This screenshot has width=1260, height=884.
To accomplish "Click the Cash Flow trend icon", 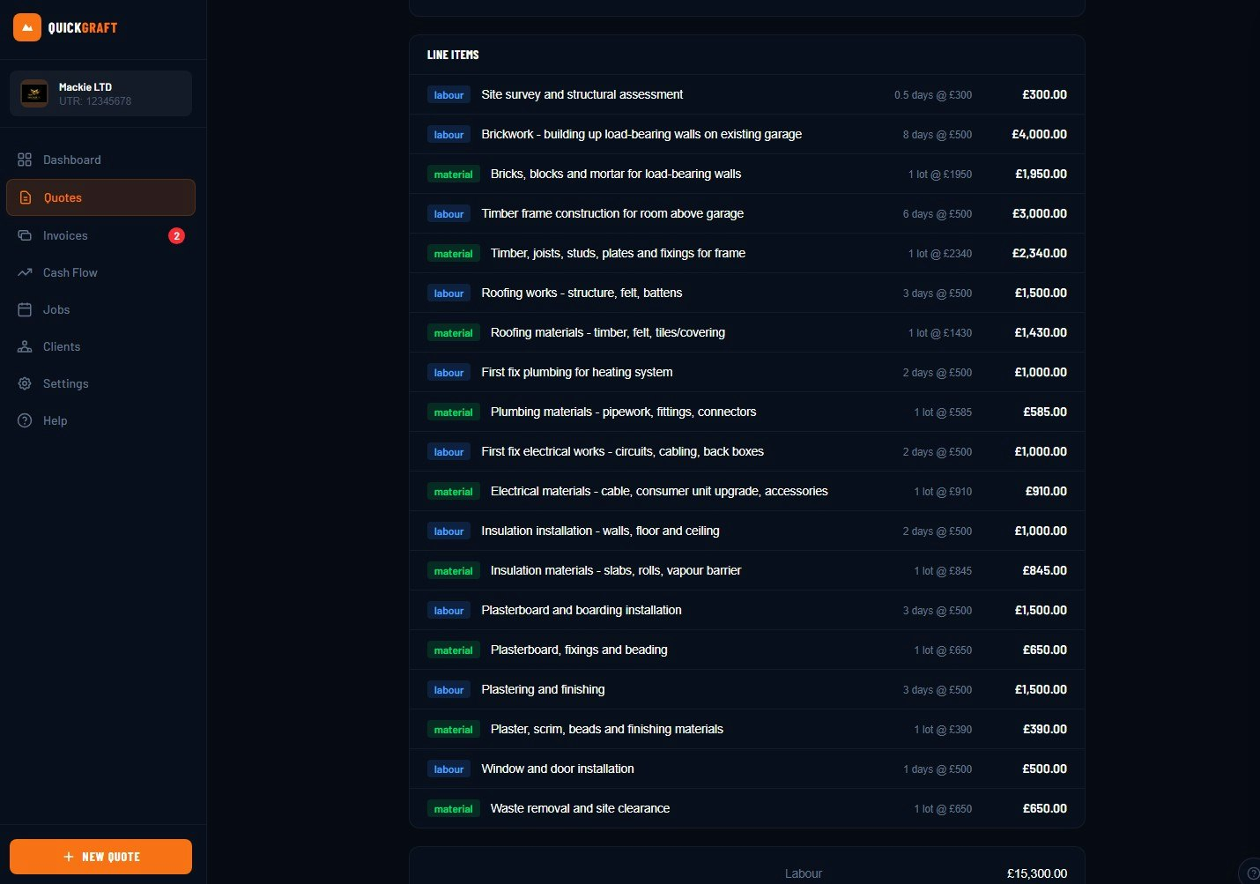I will coord(25,272).
